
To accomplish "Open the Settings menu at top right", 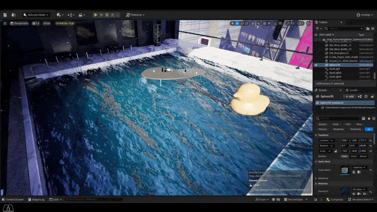I will [365, 15].
